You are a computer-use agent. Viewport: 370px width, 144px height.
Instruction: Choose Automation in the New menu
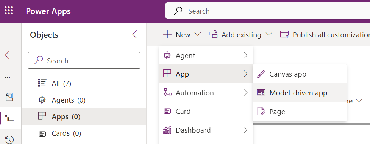pyautogui.click(x=206, y=93)
